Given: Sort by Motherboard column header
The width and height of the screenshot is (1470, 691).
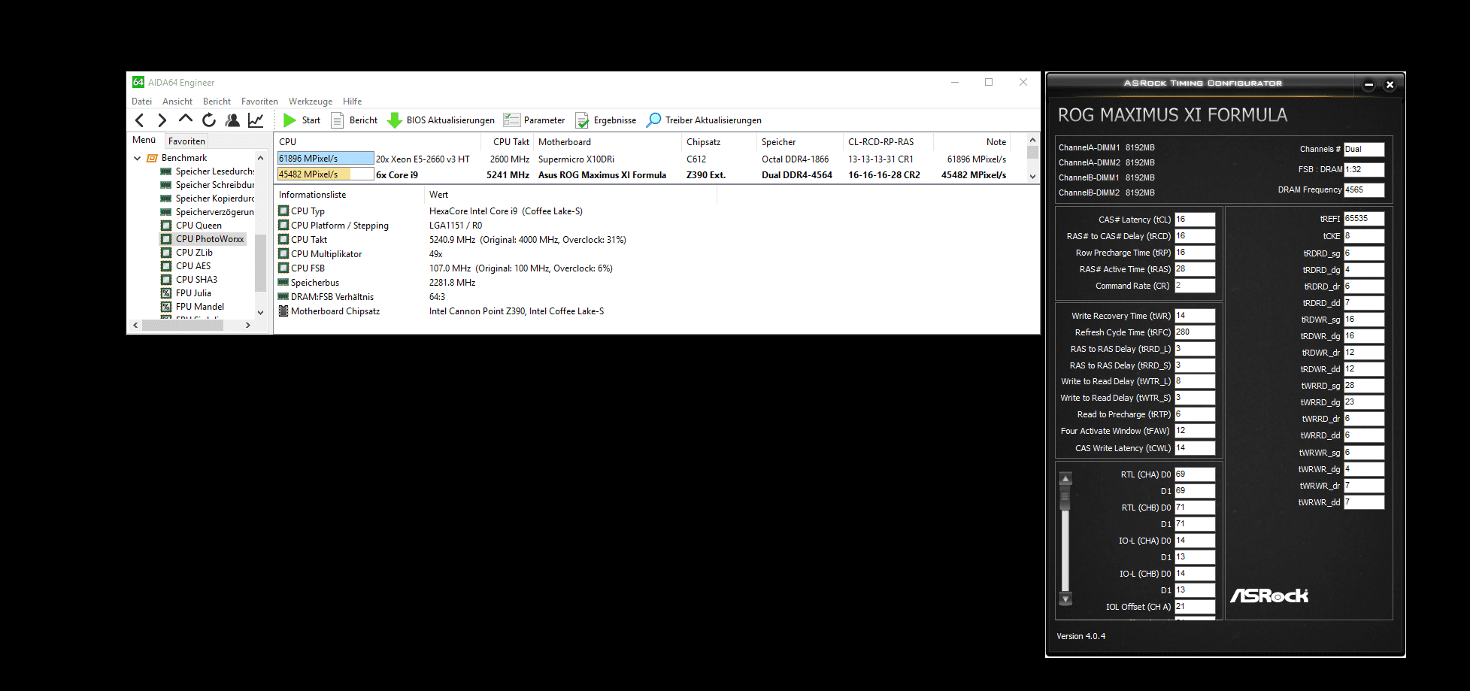Looking at the screenshot, I should tap(608, 142).
